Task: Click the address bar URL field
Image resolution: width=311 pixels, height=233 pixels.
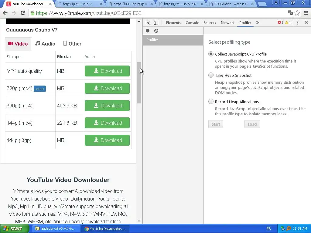Action: pyautogui.click(x=159, y=13)
